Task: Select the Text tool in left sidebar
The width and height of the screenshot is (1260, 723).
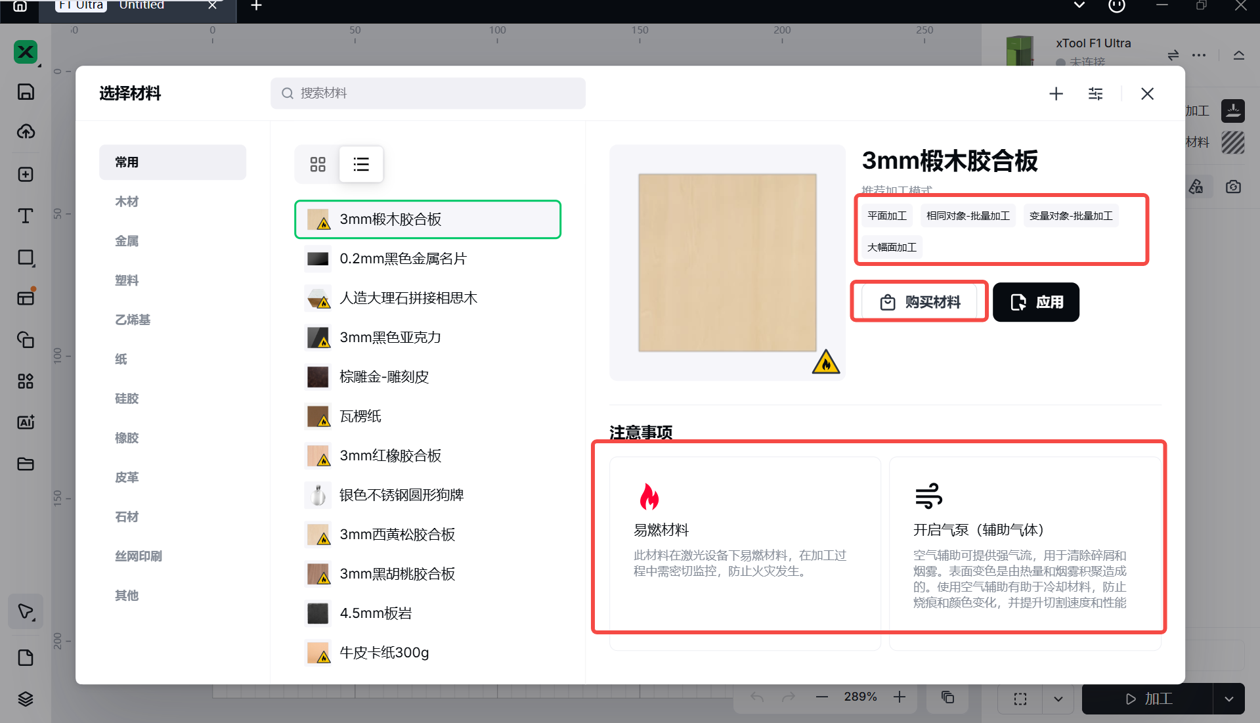Action: coord(26,216)
